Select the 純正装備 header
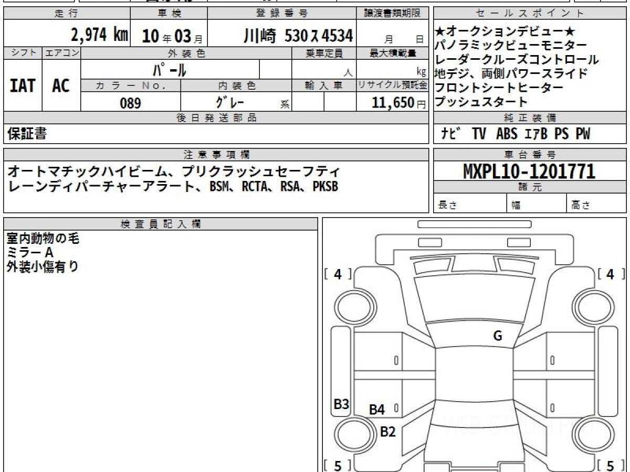630x472 pixels. [530, 118]
